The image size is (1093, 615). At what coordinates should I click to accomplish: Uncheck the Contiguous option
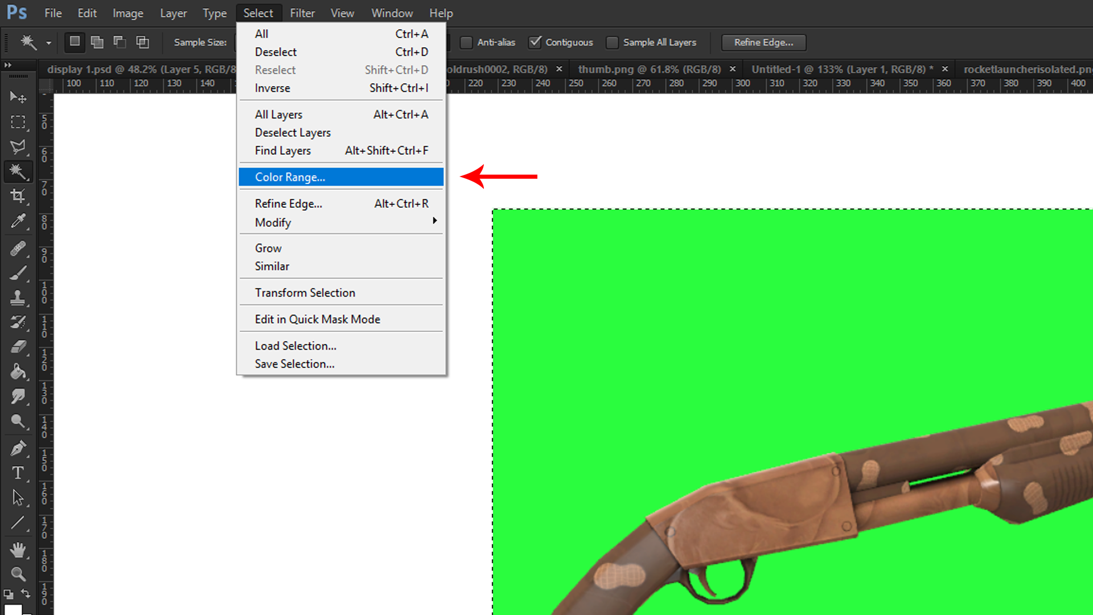[x=535, y=42]
